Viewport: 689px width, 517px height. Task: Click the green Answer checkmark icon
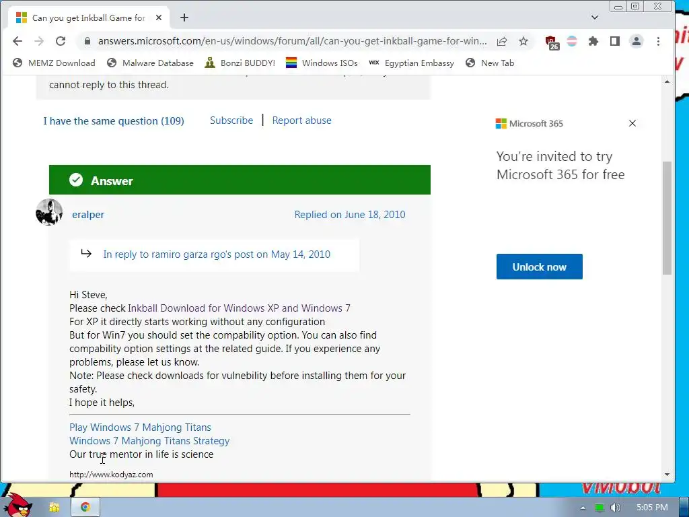pos(76,180)
